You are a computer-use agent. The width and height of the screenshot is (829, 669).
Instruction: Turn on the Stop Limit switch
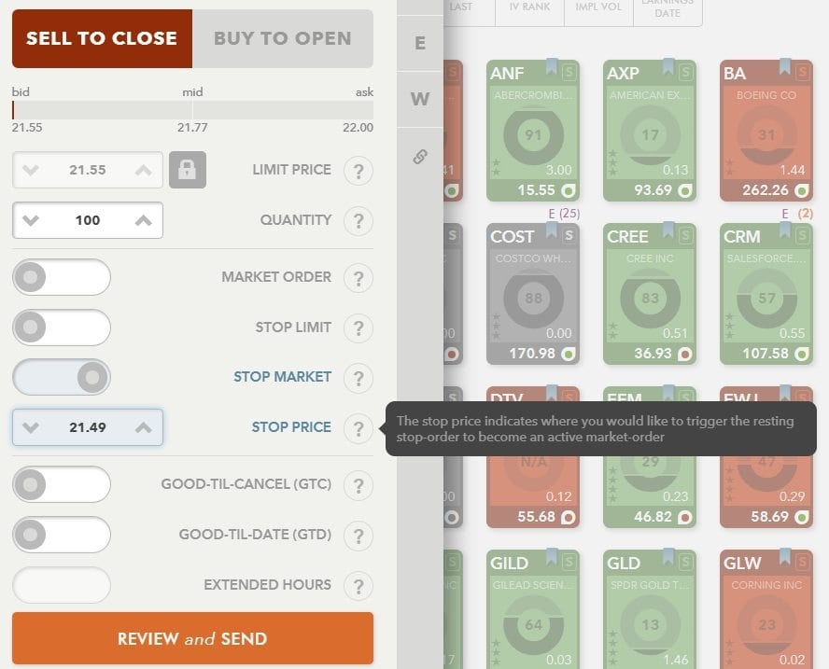click(62, 328)
